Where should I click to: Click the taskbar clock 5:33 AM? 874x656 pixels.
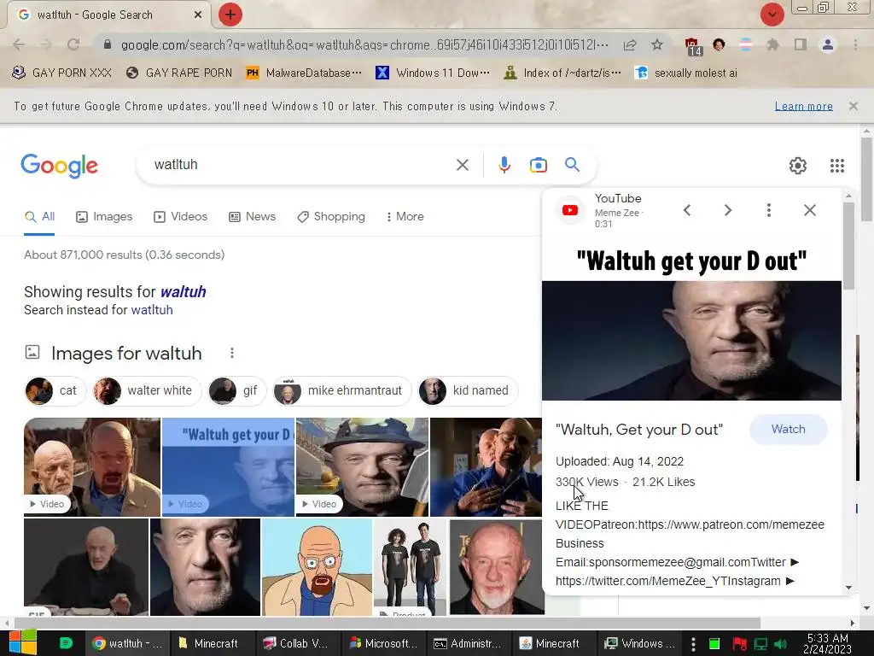828,644
